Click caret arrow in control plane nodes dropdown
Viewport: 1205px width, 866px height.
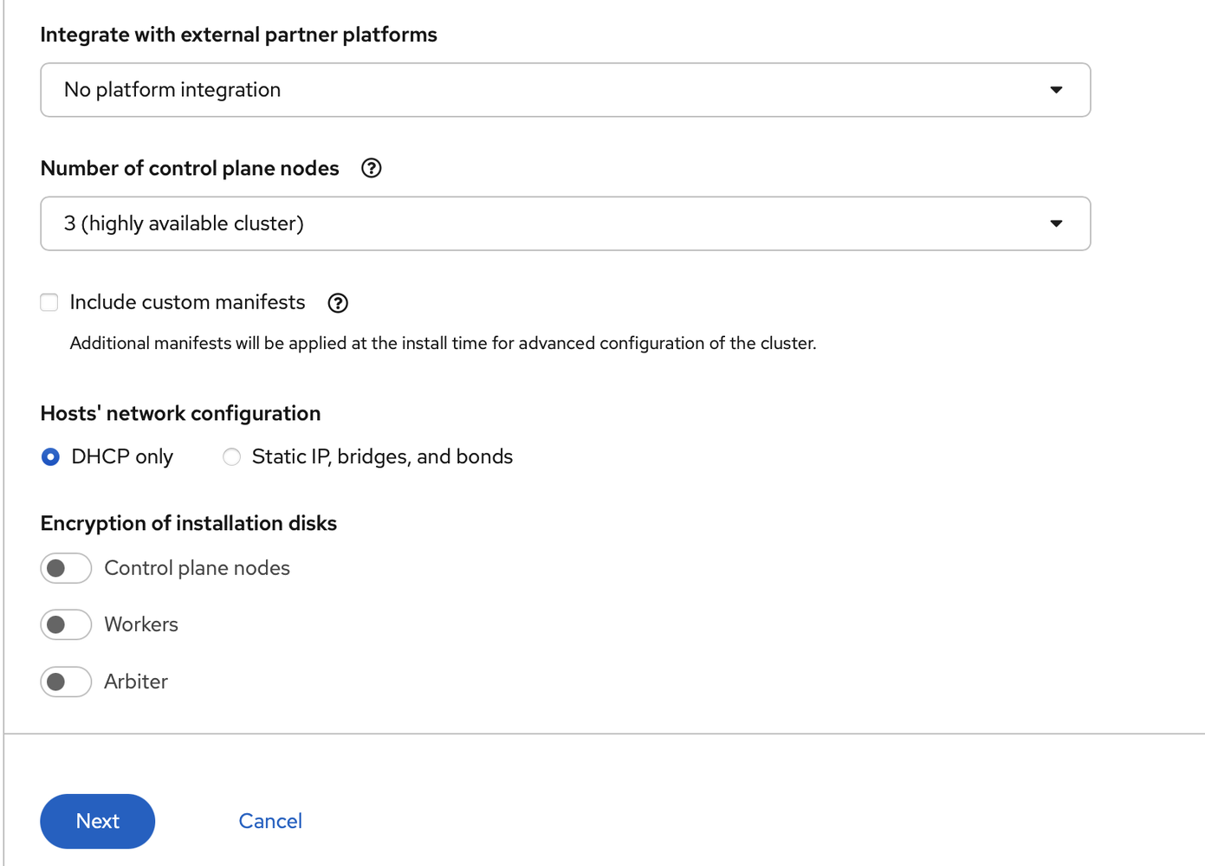(1056, 223)
